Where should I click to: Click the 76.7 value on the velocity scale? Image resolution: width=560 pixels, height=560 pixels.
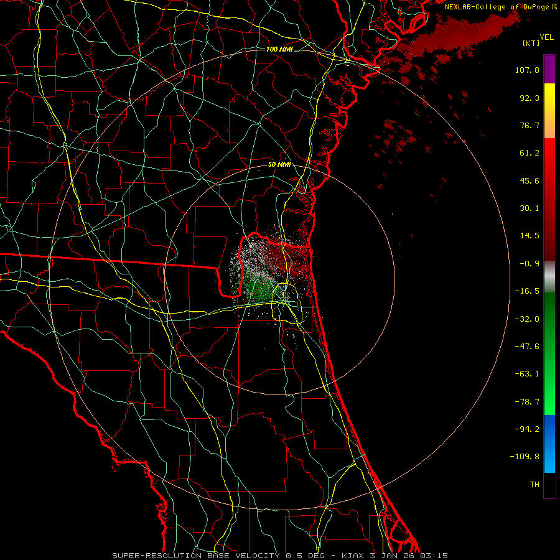point(530,125)
